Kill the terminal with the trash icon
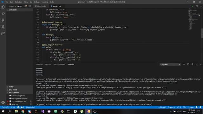Image resolution: width=203 pixels, height=114 pixels. point(192,64)
